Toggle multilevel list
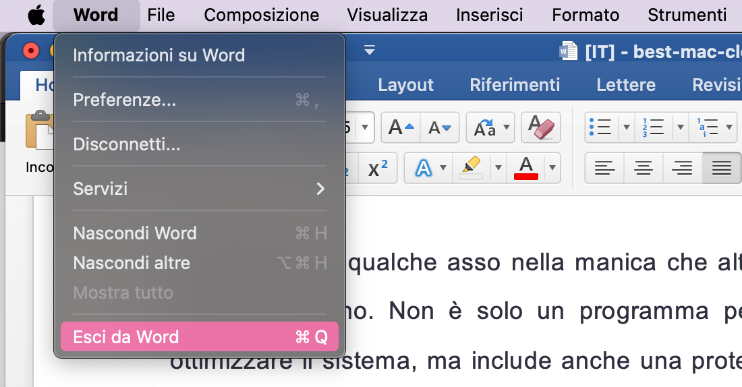This screenshot has height=387, width=742. [x=707, y=127]
